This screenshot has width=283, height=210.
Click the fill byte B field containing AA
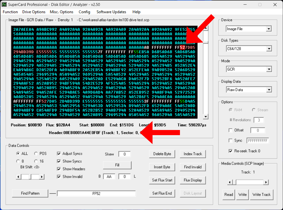pyautogui.click(x=109, y=177)
